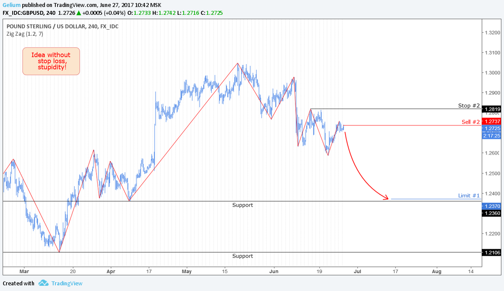This screenshot has width=504, height=291.
Task: Select the Sell #2 label
Action: pyautogui.click(x=470, y=122)
